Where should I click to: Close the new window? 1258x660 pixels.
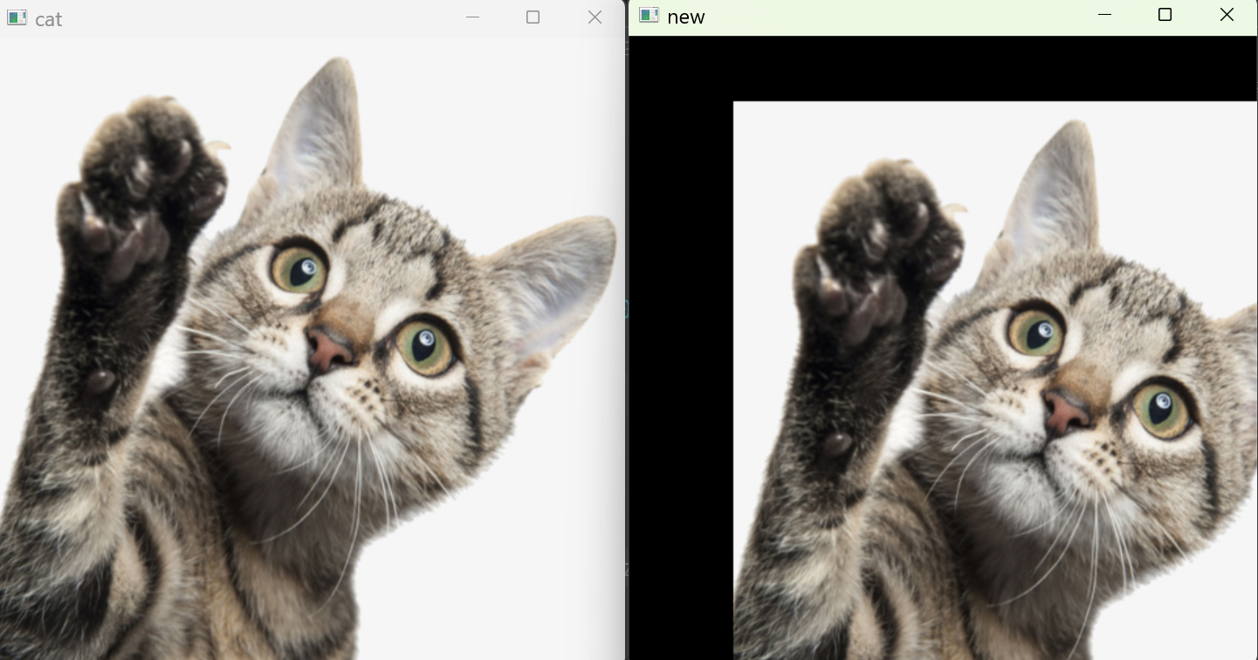coord(1227,15)
